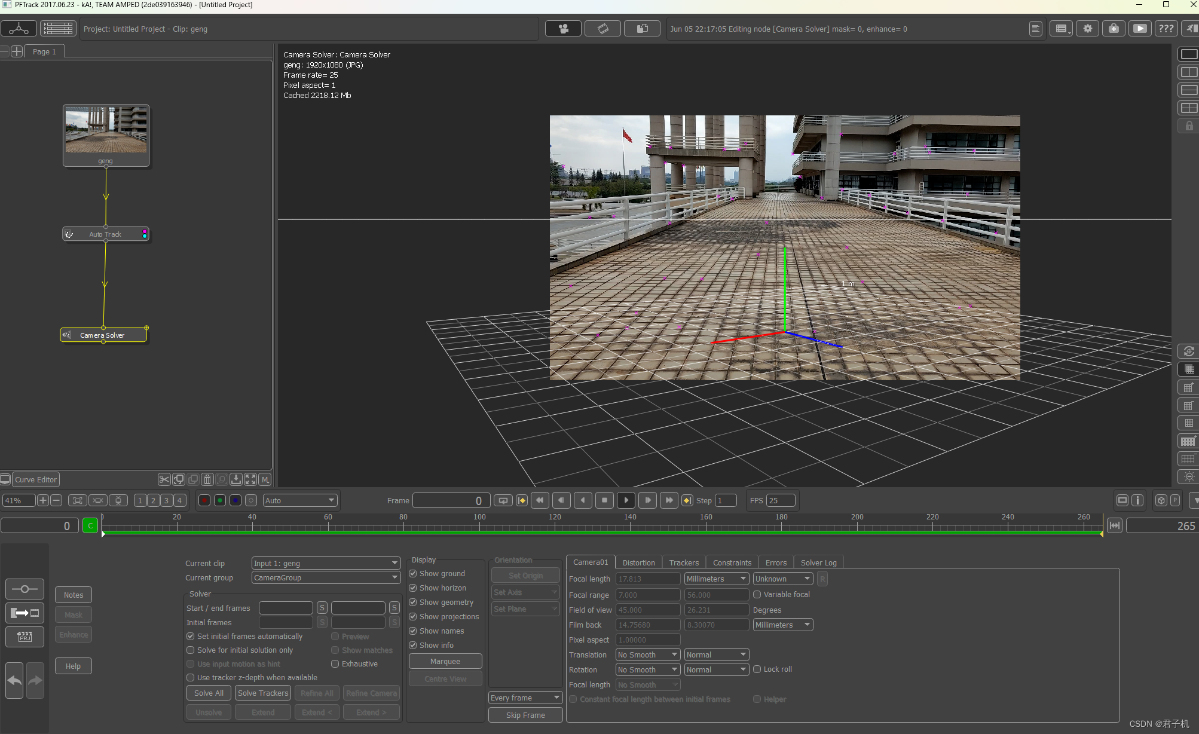Viewport: 1199px width, 734px height.
Task: Open the Every frame dropdown
Action: click(525, 698)
